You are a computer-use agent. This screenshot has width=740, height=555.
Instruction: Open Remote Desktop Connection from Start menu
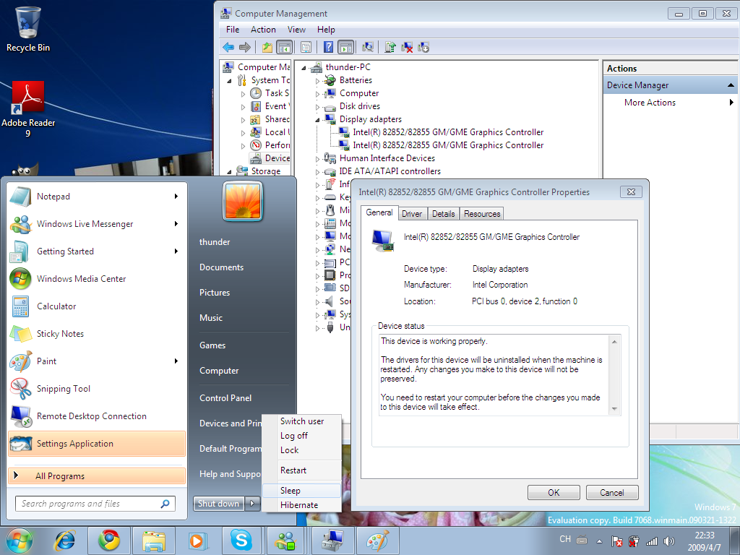[x=98, y=416]
